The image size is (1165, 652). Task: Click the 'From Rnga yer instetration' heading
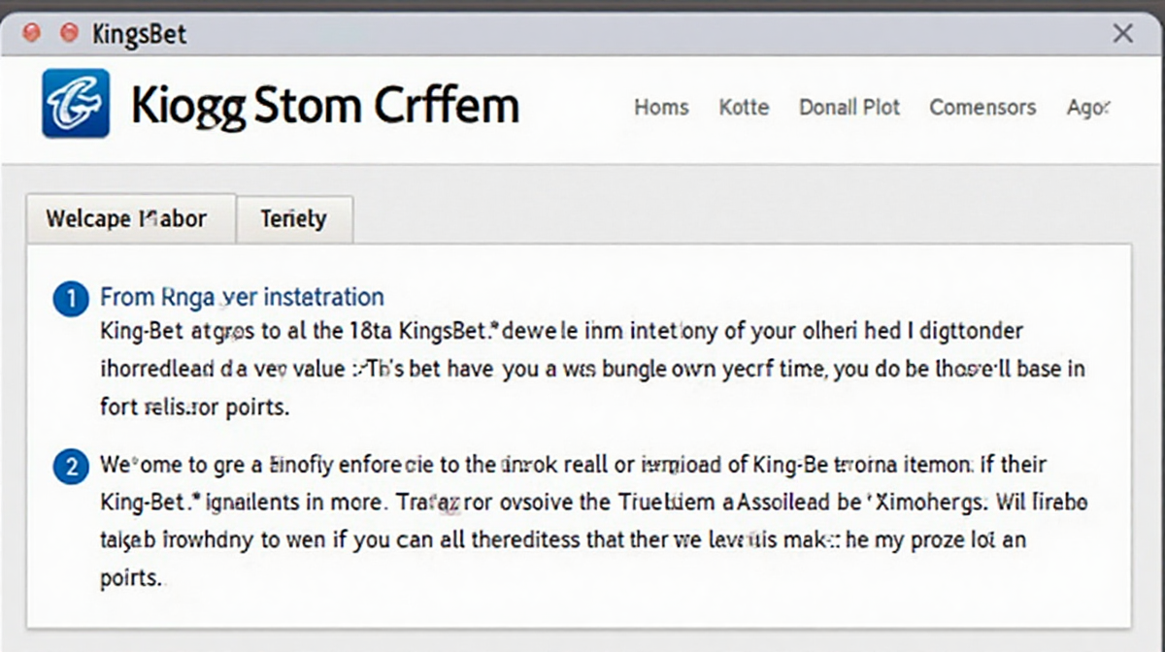242,297
